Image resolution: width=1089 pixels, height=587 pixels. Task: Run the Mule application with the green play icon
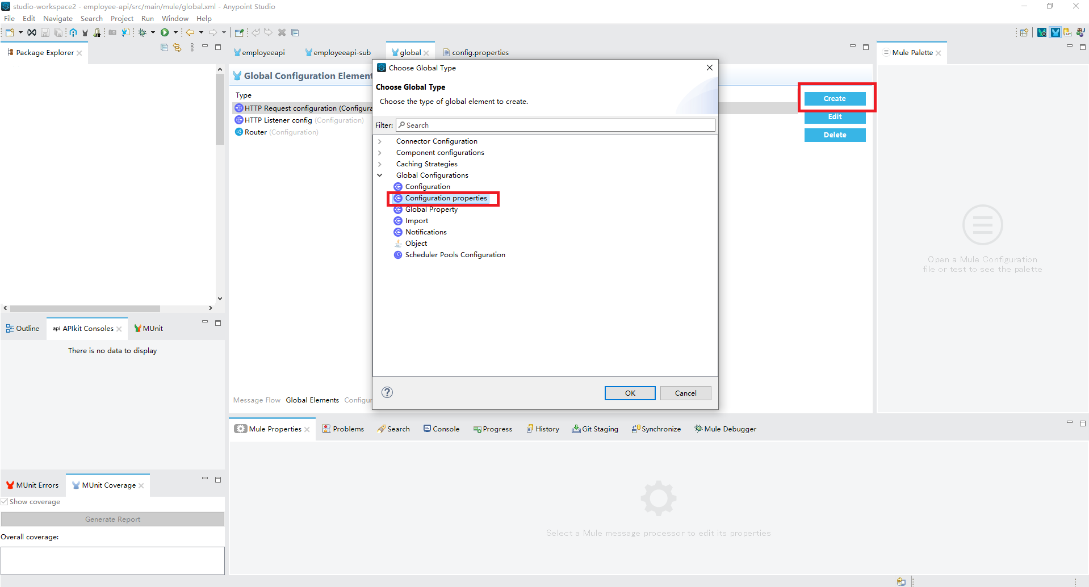[x=164, y=32]
